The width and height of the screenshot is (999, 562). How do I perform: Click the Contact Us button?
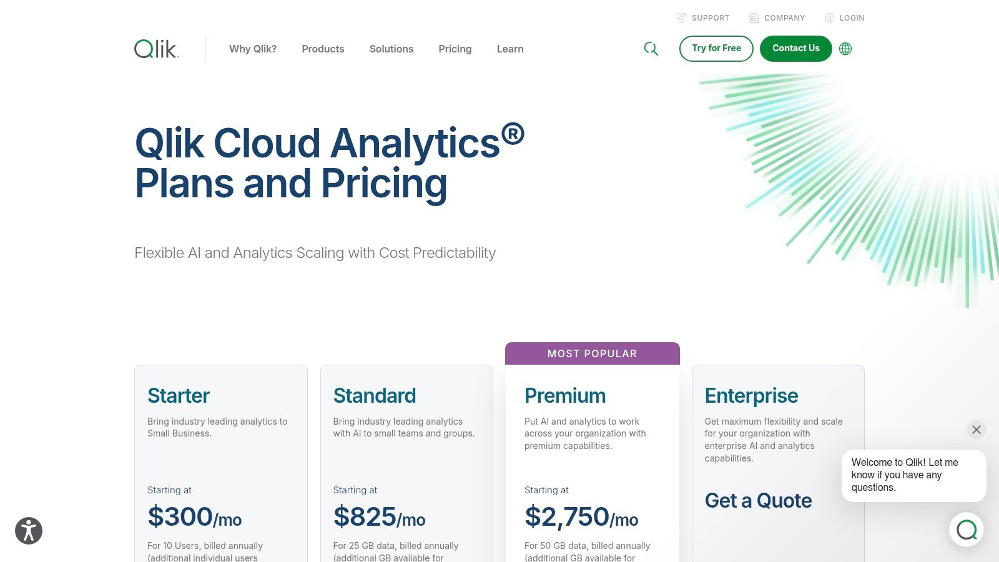[795, 48]
